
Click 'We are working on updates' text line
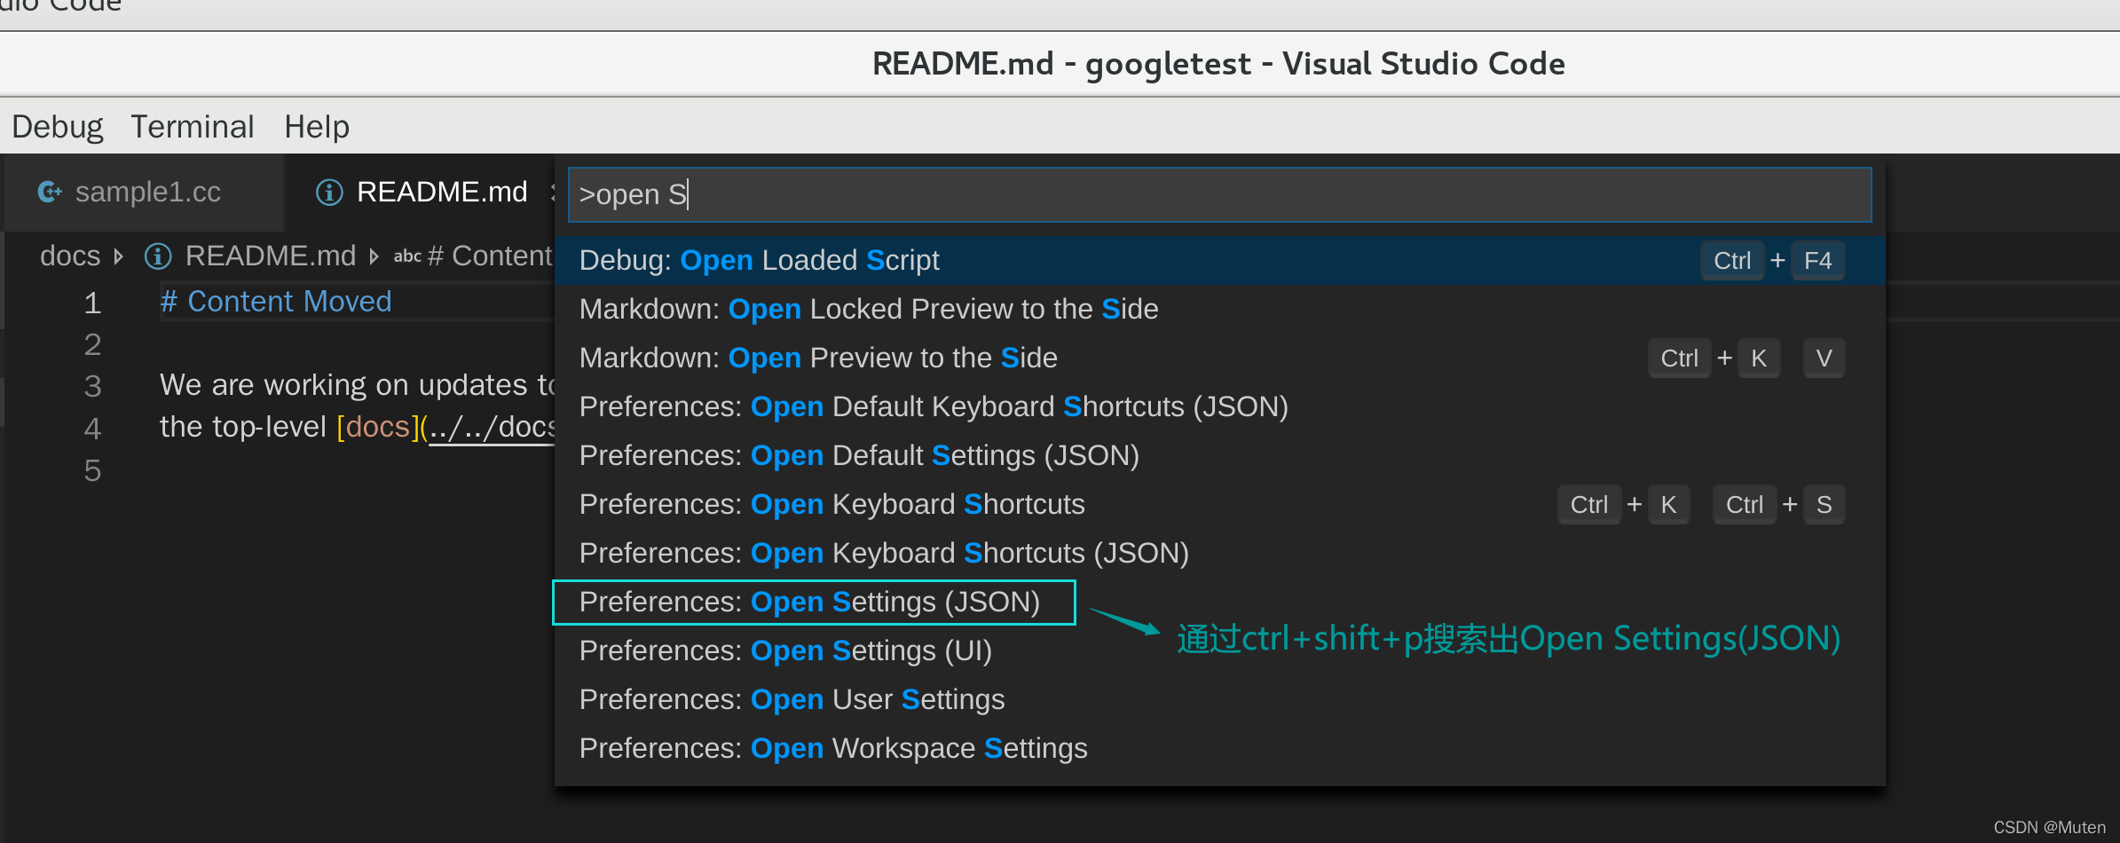357,385
